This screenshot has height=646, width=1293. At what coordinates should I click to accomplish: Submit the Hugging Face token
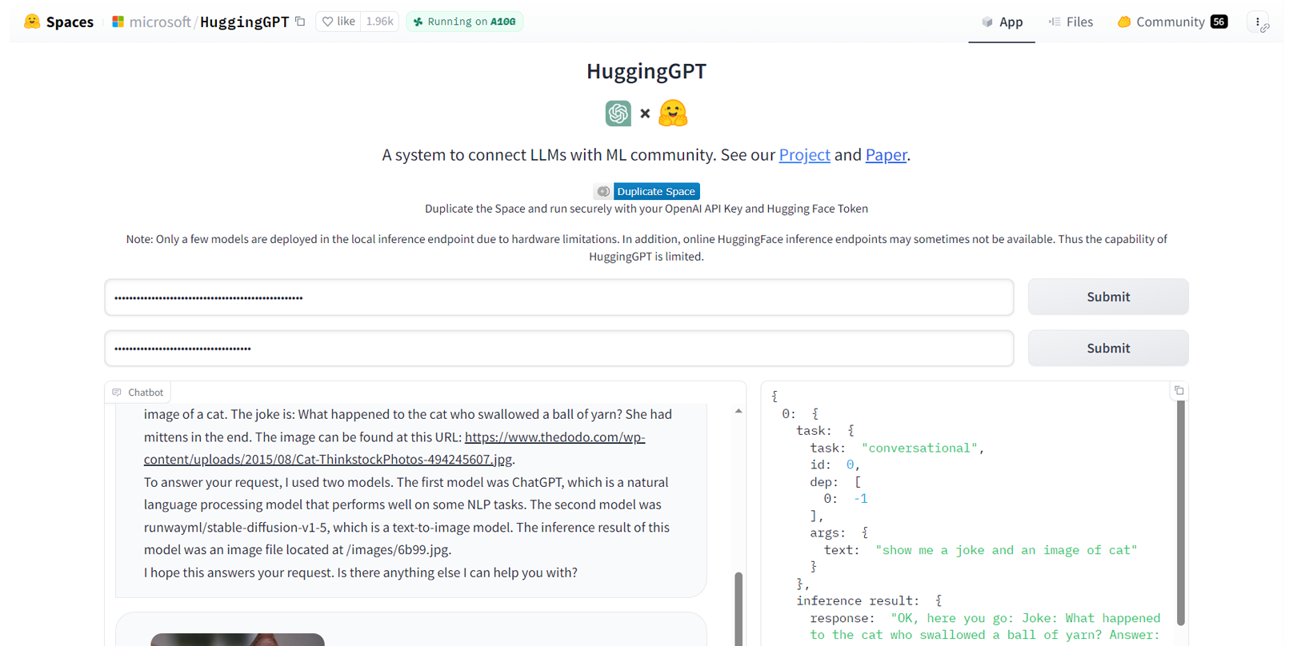click(1108, 348)
